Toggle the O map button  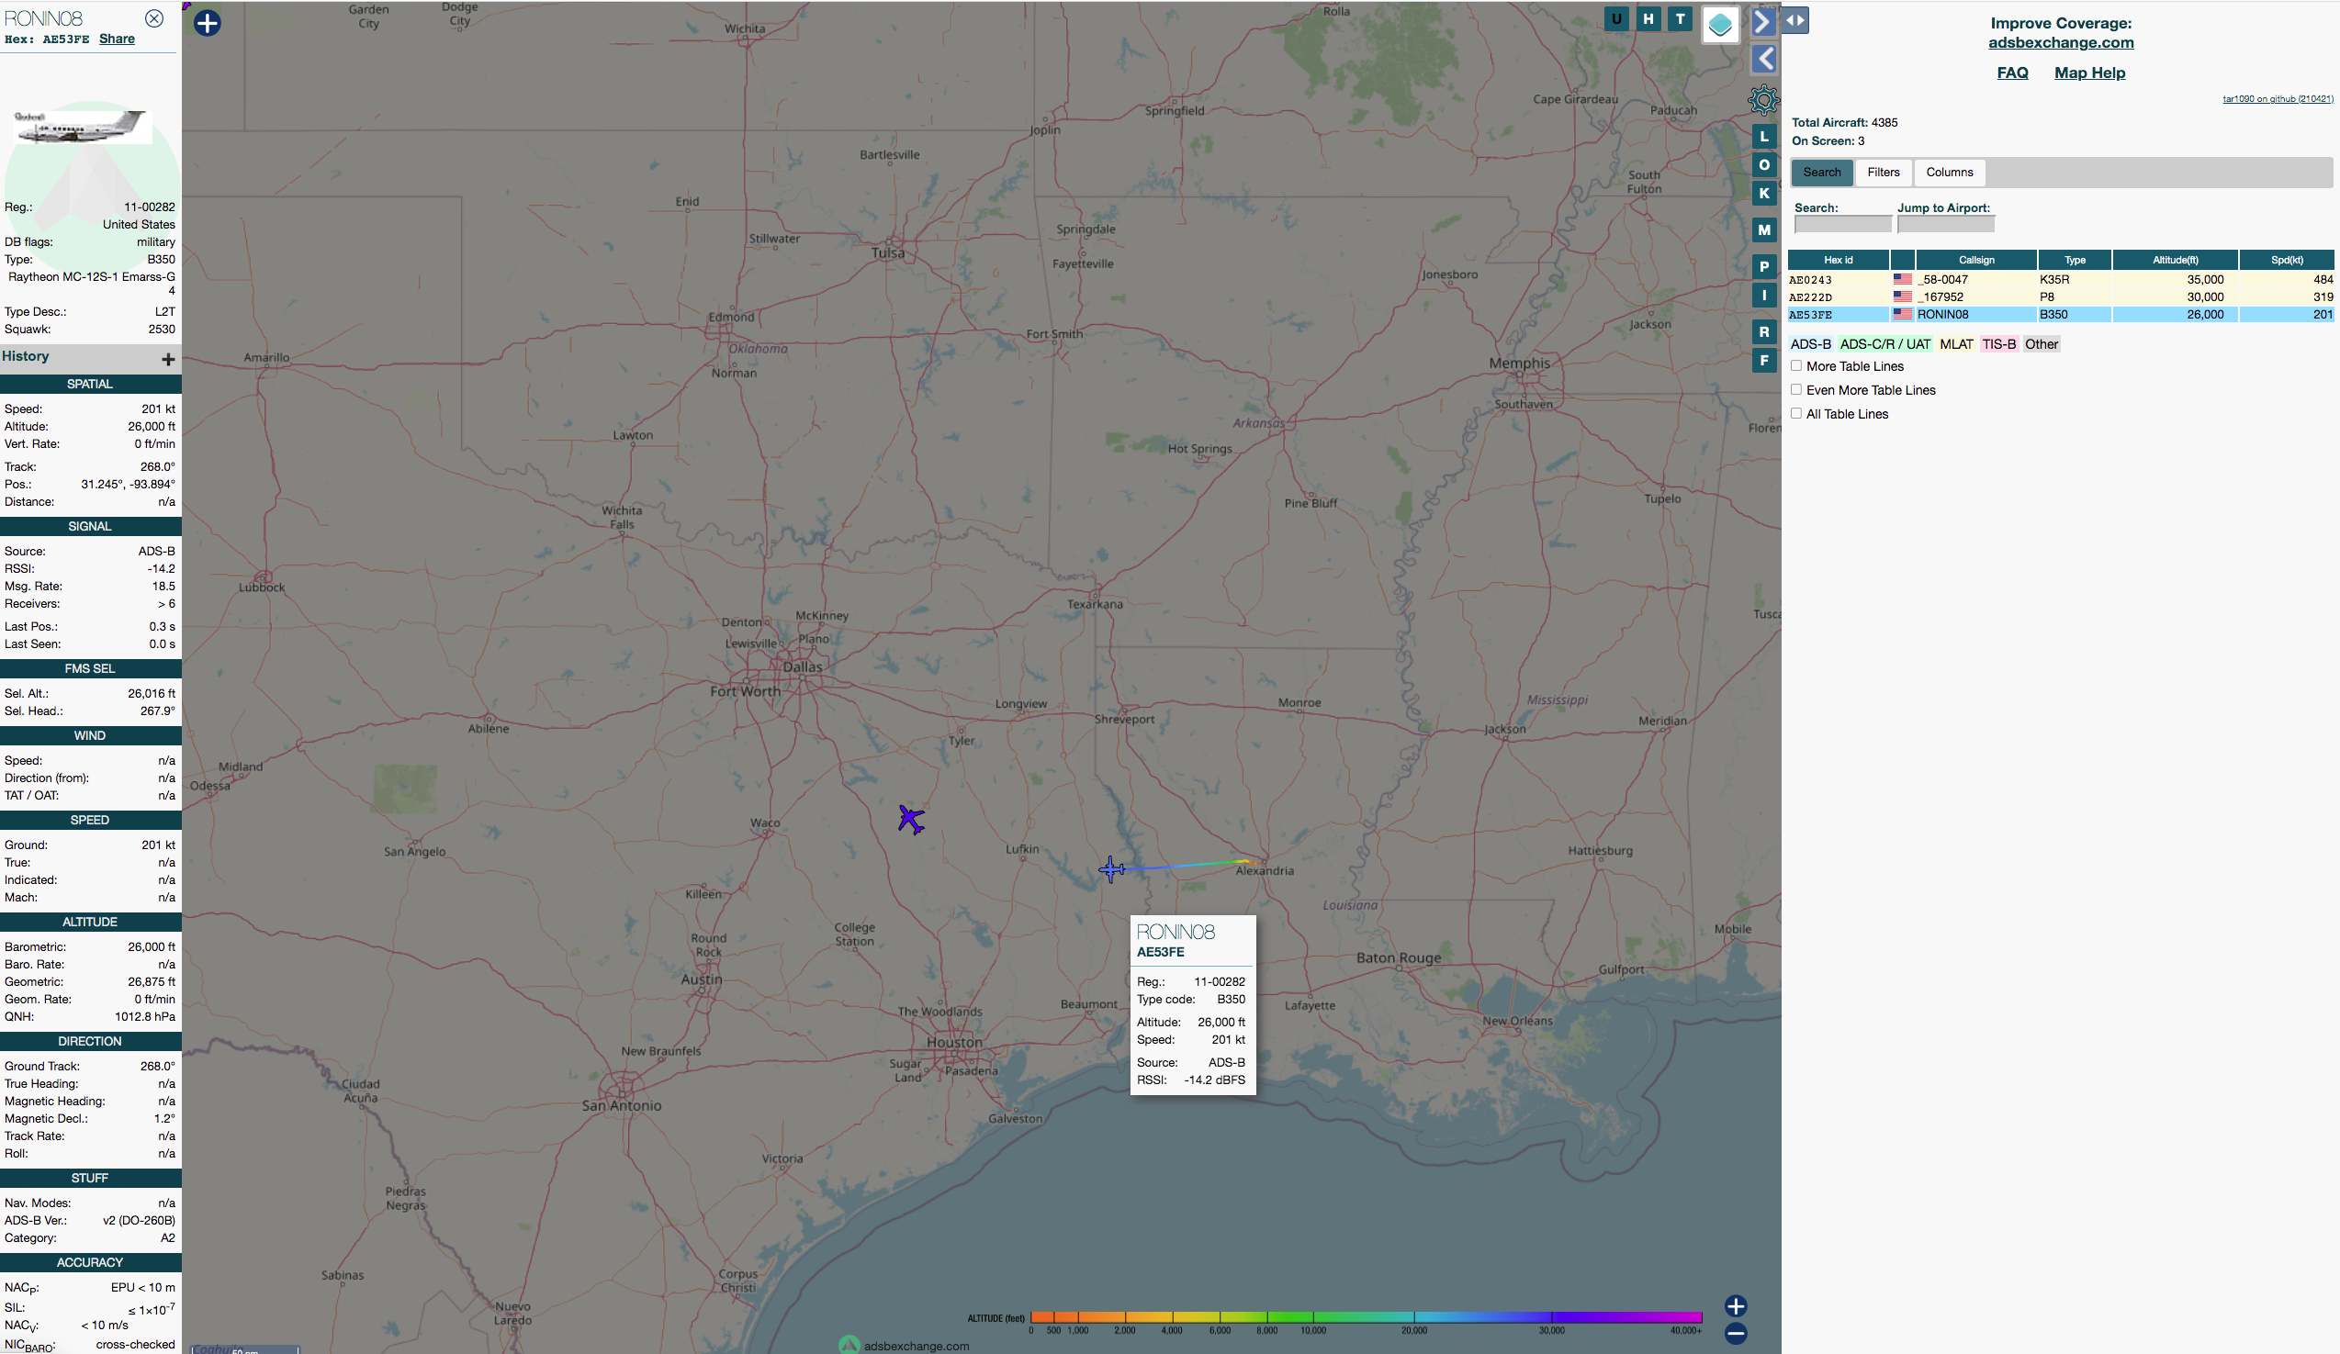pos(1764,165)
